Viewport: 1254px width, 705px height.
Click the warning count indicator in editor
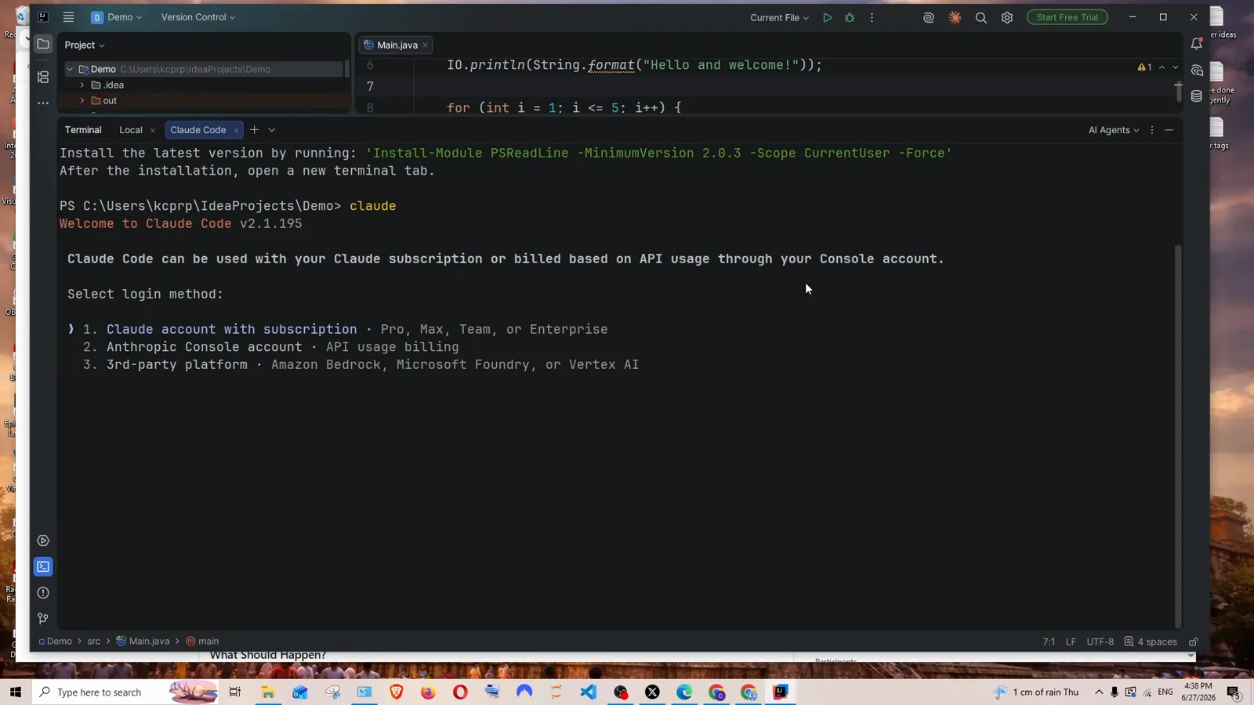1145,67
